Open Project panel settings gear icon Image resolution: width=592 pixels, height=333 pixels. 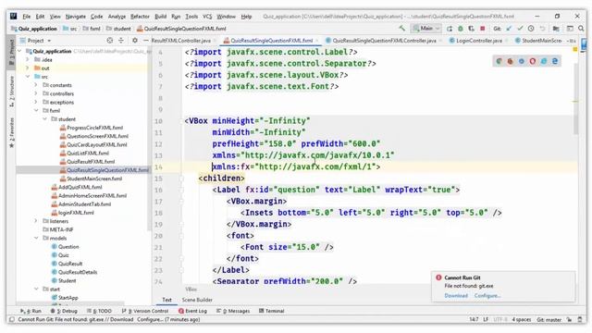coord(135,41)
